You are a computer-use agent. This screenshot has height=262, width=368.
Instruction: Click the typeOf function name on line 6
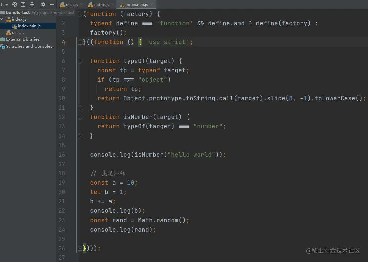point(134,61)
